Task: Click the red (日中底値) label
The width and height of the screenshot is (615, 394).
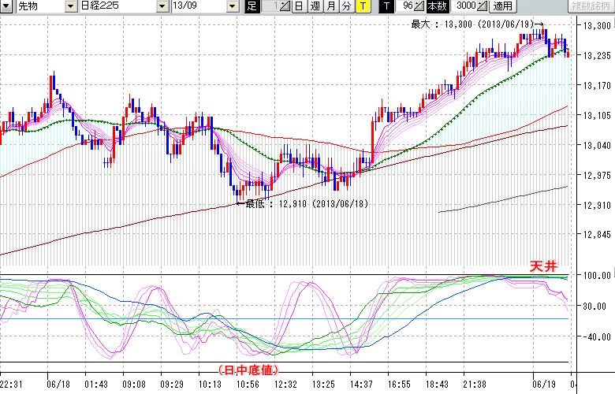Action: (247, 368)
